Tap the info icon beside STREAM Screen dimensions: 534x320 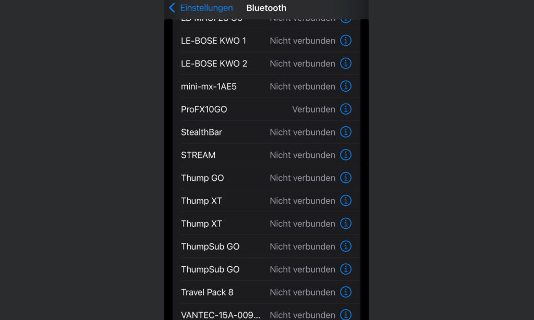[346, 155]
